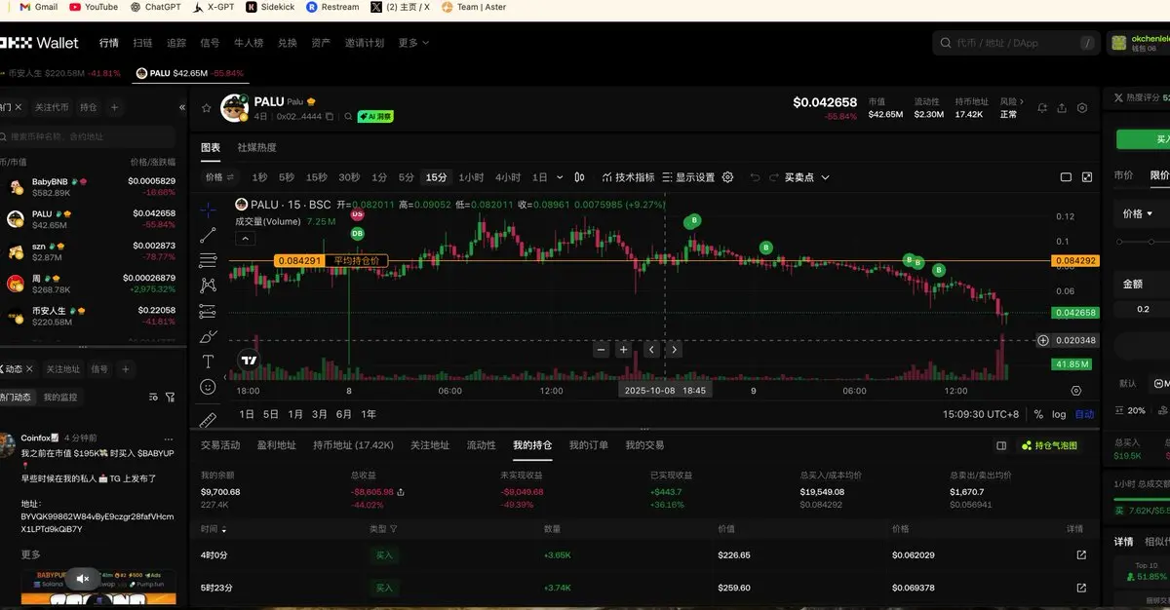This screenshot has height=610, width=1170.
Task: Sort trades by 时间 column
Action: pyautogui.click(x=214, y=529)
